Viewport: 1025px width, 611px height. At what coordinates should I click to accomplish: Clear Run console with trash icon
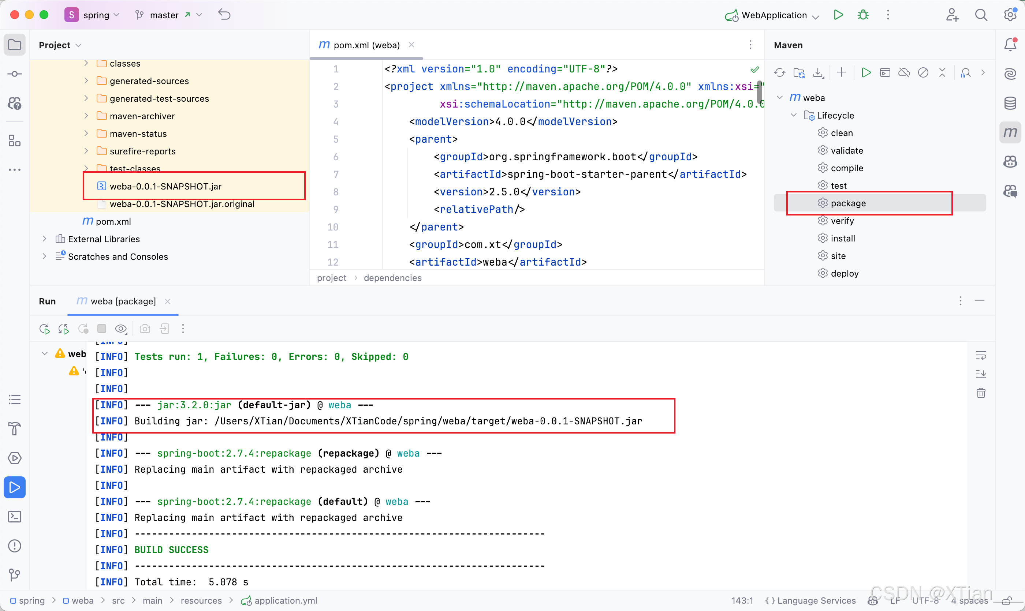click(981, 393)
